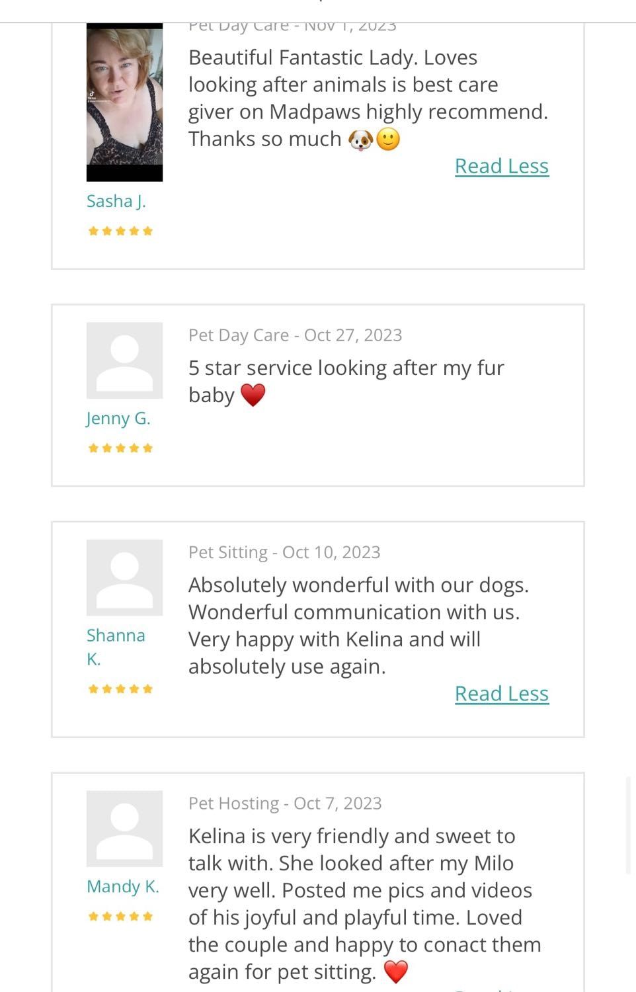
Task: Click the dog emoji in Sasha's review
Action: click(x=360, y=140)
